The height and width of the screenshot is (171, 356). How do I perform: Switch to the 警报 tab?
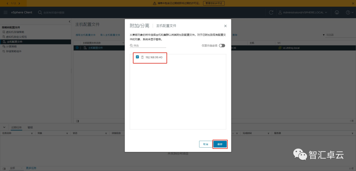pos(30,128)
